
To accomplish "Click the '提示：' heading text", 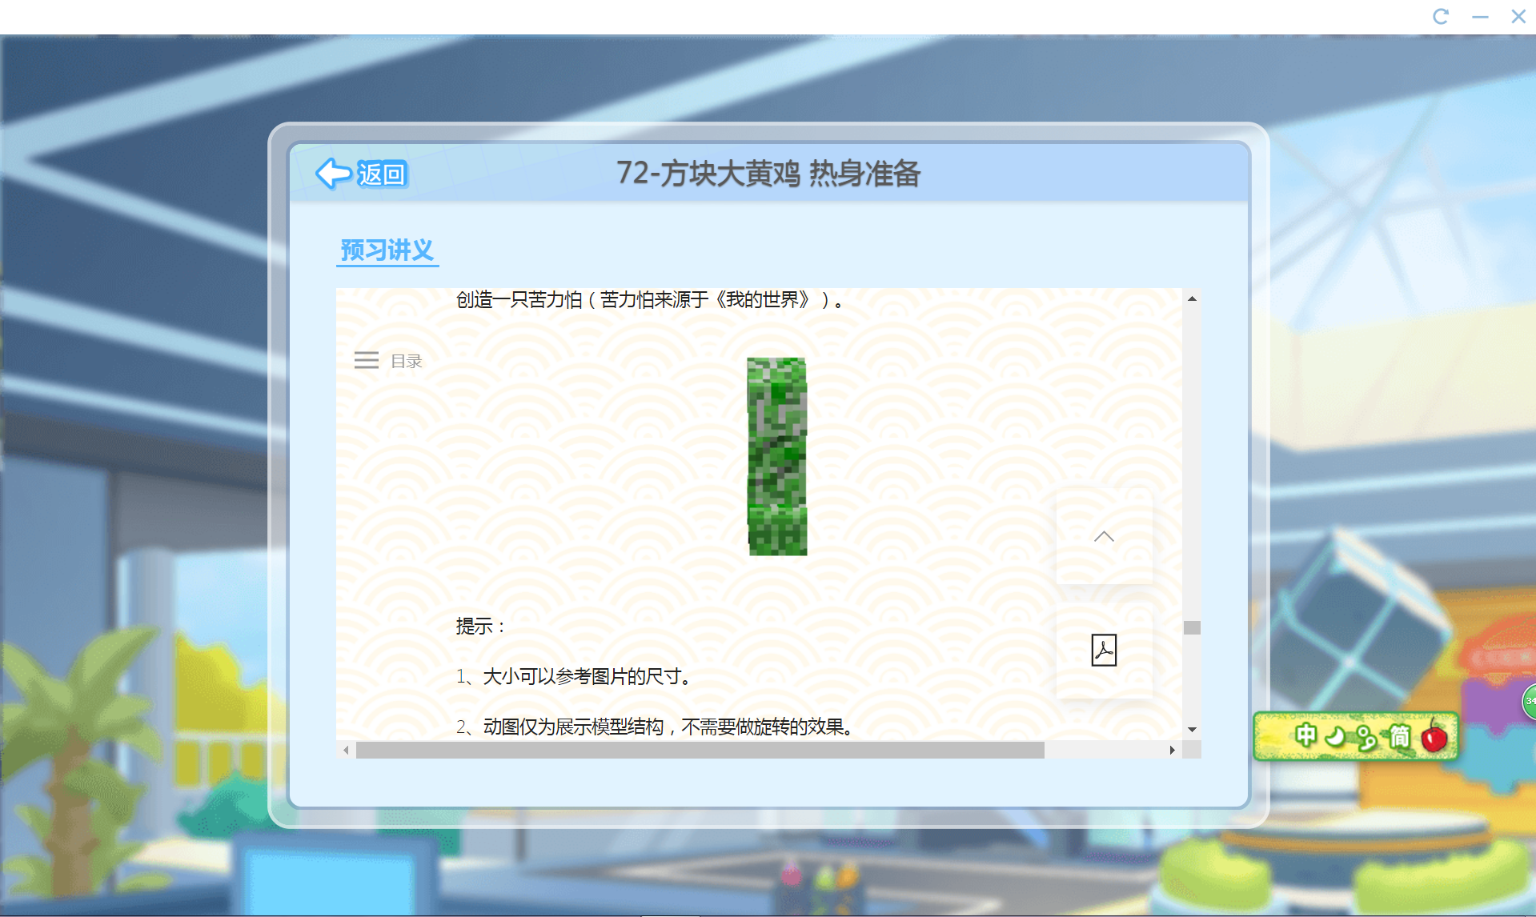I will [x=481, y=626].
